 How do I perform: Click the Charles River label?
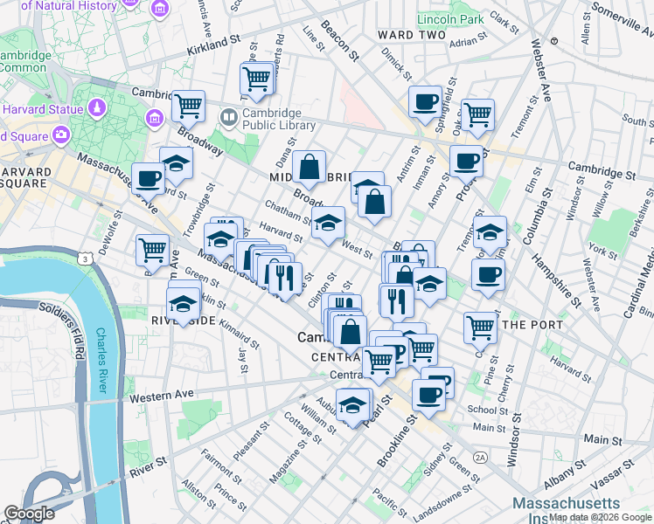point(101,361)
